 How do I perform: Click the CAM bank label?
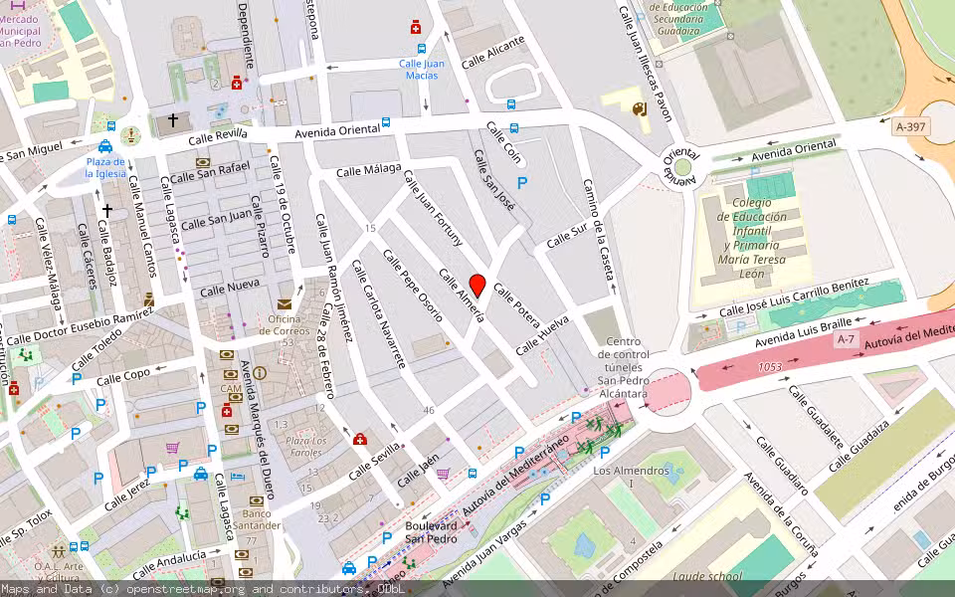(231, 389)
